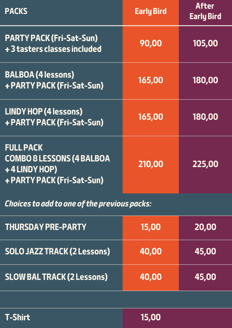Click the T-Shirt 15,00 price
232x328 pixels.
(150, 318)
